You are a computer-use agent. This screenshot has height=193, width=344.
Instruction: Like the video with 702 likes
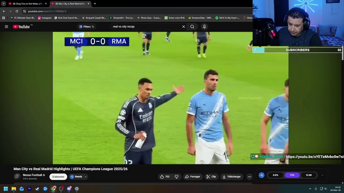tap(164, 177)
